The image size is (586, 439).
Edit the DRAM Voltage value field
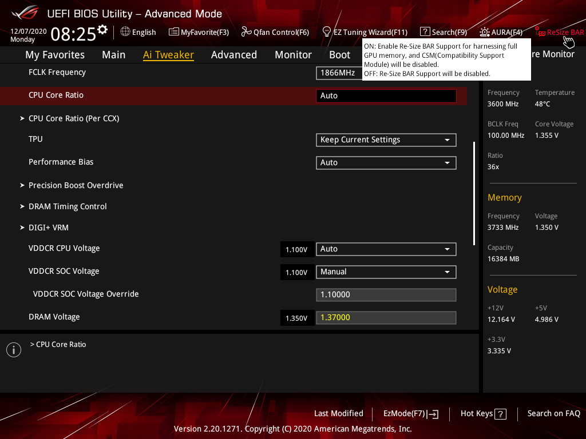coord(386,316)
